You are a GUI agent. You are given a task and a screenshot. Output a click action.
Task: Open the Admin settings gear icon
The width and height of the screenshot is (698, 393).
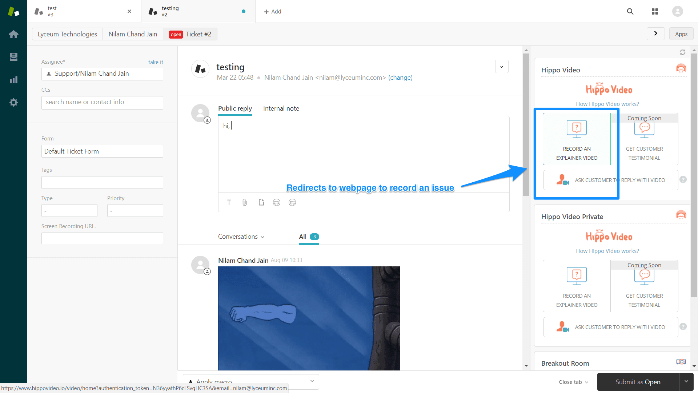(x=13, y=103)
